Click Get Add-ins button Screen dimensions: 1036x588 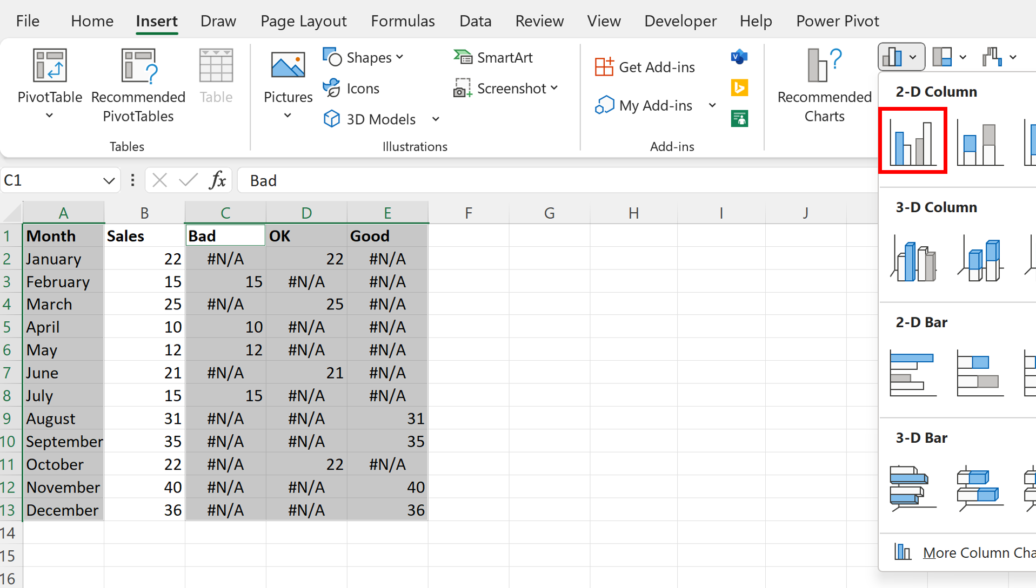(x=645, y=67)
